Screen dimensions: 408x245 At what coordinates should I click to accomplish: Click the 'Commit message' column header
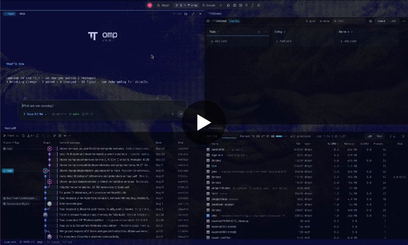(70, 143)
